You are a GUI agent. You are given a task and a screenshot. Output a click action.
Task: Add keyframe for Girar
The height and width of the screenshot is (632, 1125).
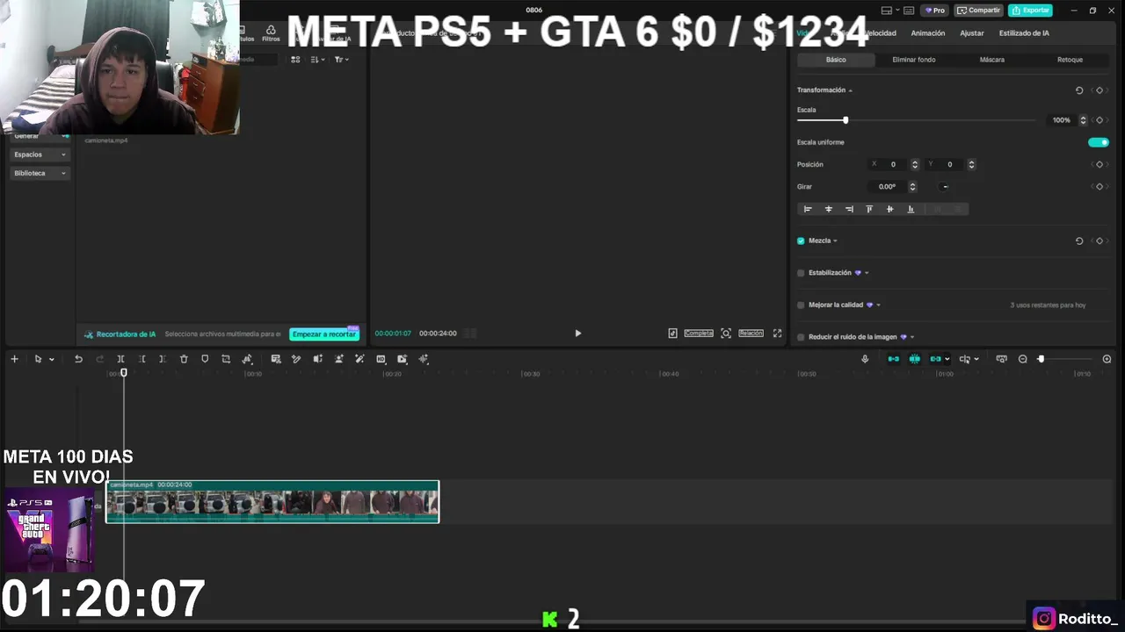point(1099,187)
